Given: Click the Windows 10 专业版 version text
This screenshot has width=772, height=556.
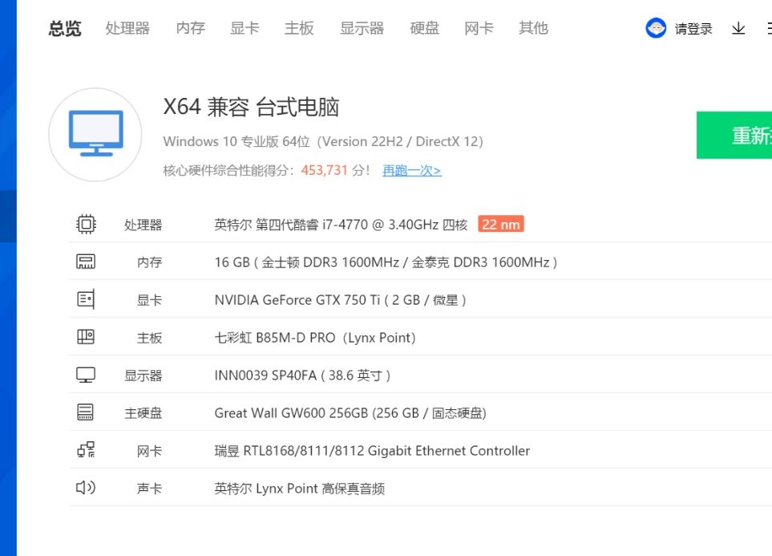Looking at the screenshot, I should [323, 142].
